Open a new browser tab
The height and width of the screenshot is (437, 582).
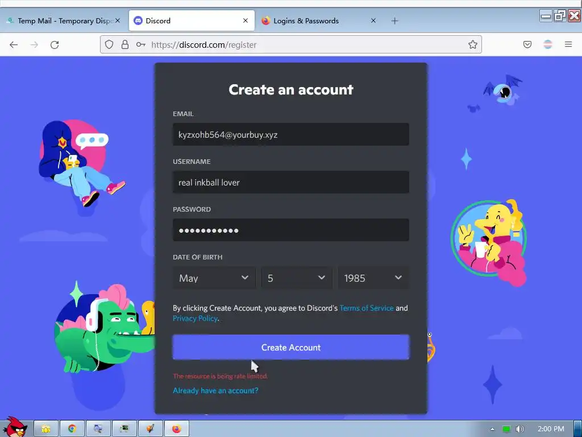pos(394,21)
